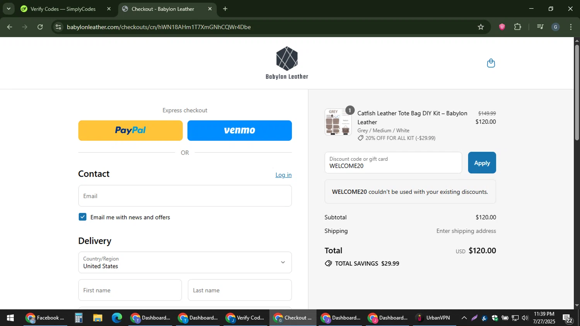
Task: Close the Verify Codes SimplyCodes tab
Action: point(109,9)
